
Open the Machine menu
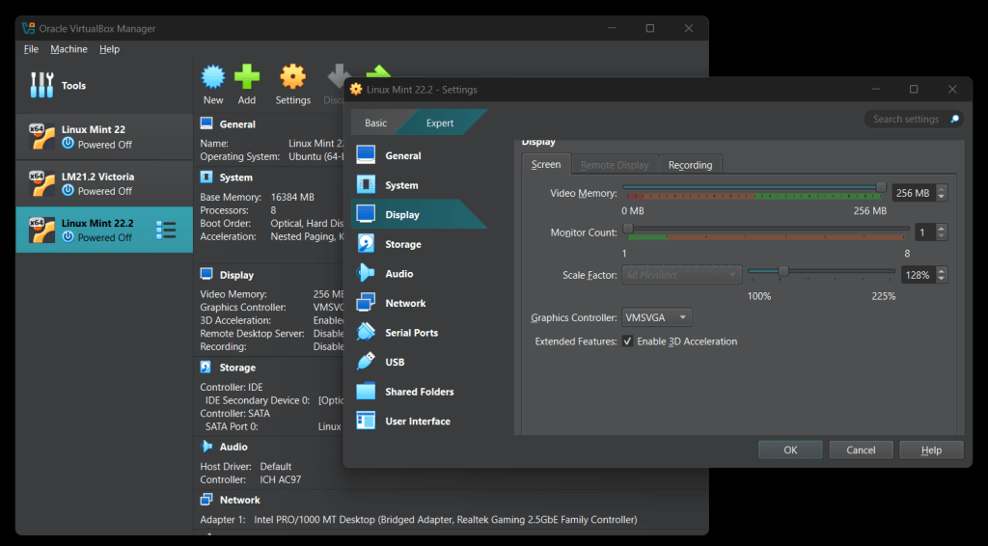69,49
